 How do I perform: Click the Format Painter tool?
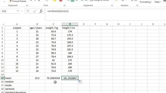point(18,1)
